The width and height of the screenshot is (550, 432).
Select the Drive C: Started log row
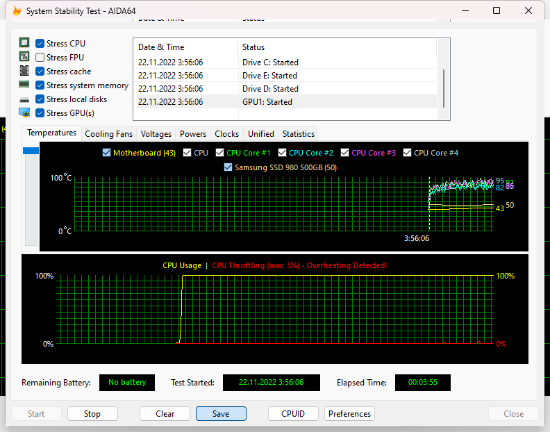pos(285,62)
